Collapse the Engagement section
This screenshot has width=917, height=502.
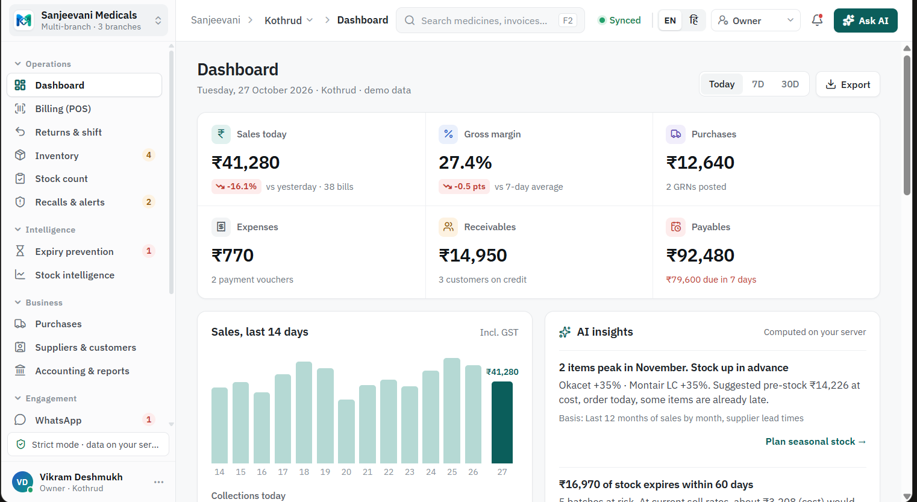(46, 398)
